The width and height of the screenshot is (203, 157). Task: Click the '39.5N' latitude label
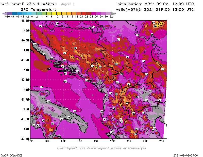25,139
